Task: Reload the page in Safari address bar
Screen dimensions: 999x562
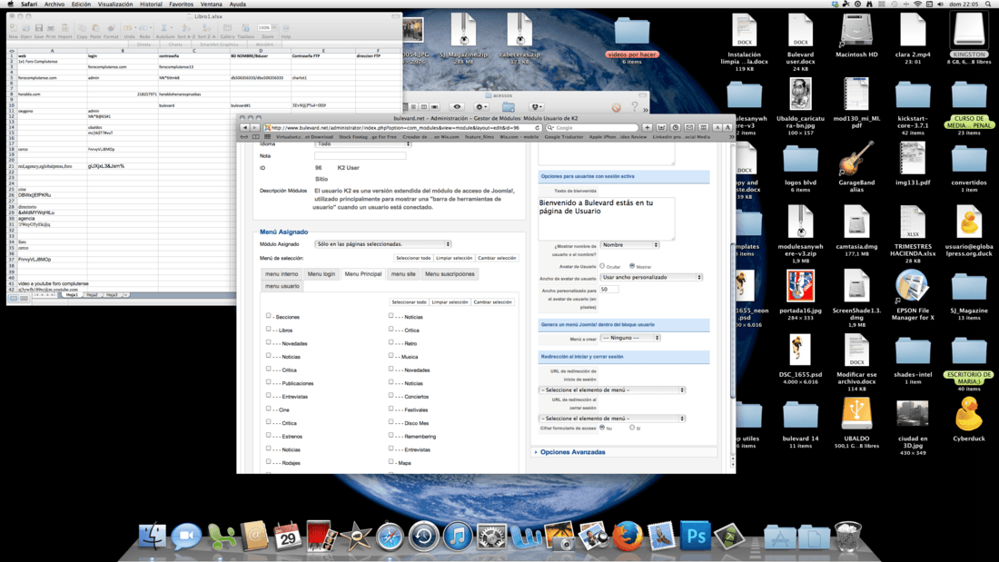Action: [x=537, y=127]
